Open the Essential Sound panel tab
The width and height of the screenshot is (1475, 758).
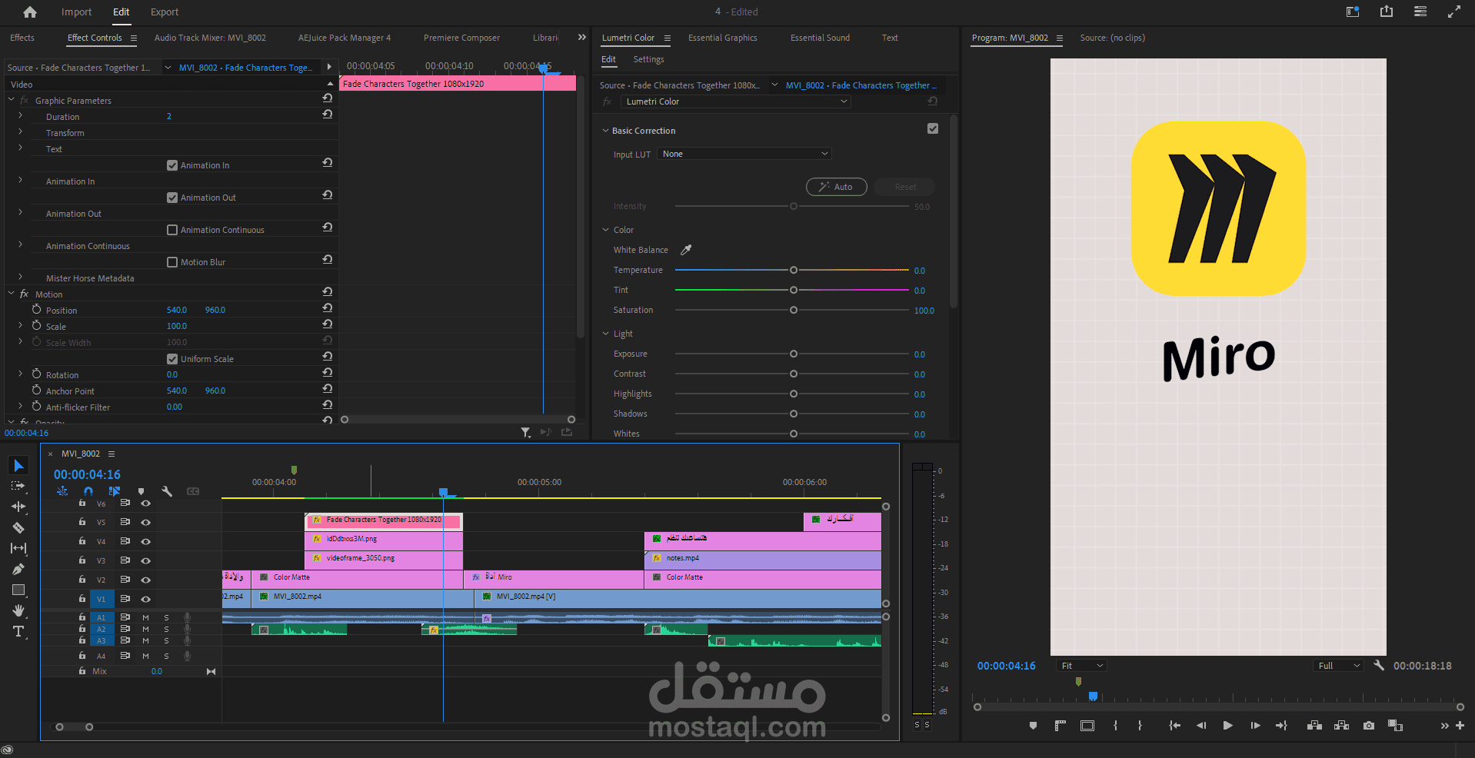pyautogui.click(x=820, y=38)
